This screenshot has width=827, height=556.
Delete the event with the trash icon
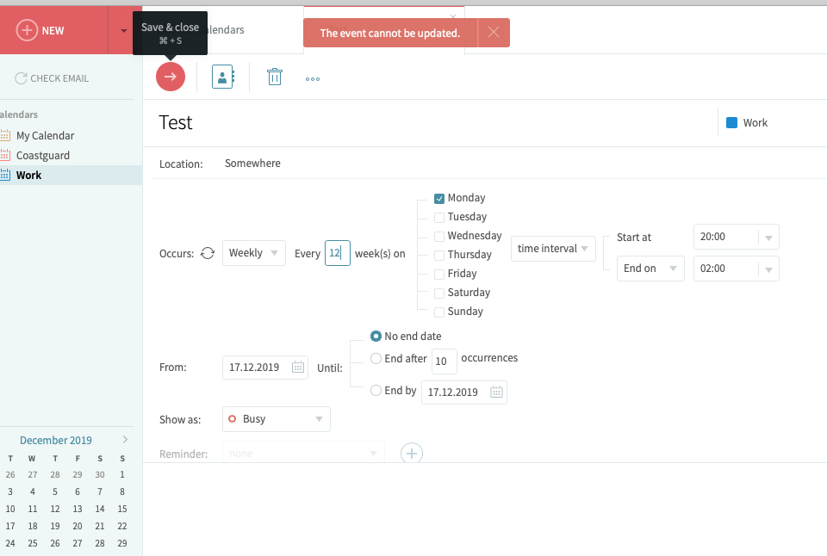pos(274,77)
